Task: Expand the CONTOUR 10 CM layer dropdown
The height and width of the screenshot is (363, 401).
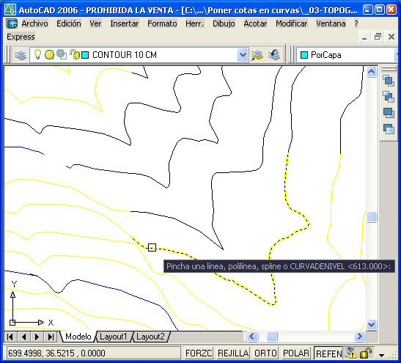Action: coord(243,55)
